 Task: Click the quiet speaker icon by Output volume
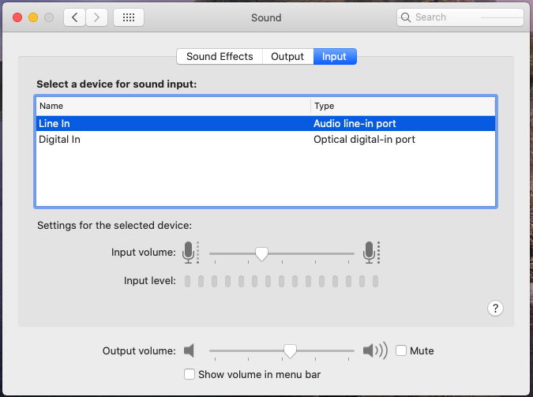pos(189,350)
